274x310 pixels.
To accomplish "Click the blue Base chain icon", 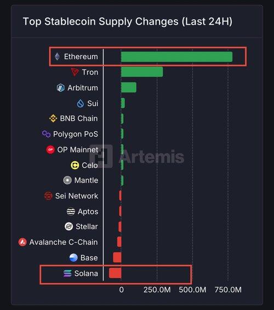I will click(73, 258).
